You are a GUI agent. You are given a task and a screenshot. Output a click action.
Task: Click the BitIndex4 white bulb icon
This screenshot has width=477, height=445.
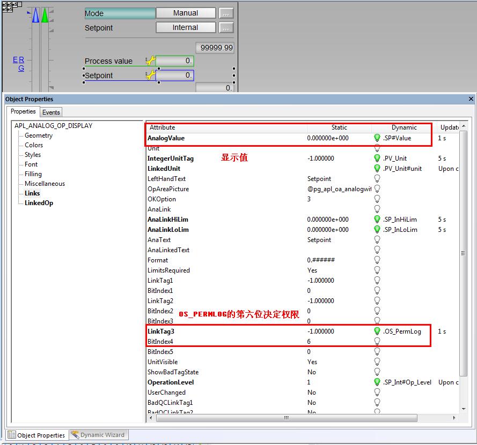tap(377, 342)
